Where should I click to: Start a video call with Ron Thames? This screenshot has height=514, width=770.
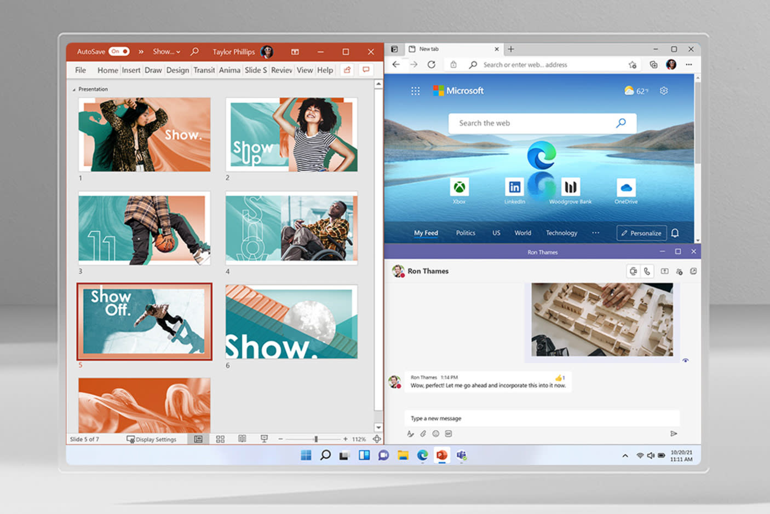click(x=633, y=271)
